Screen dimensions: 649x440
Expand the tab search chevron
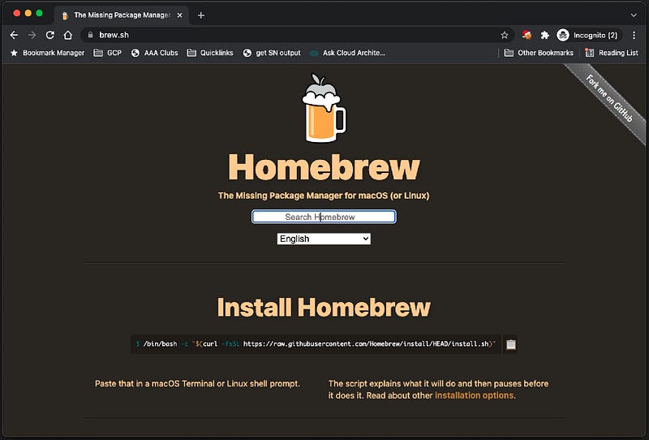coord(634,15)
